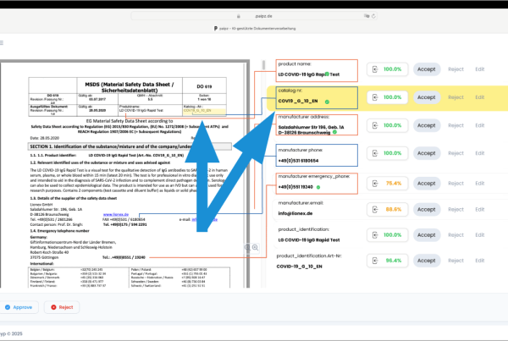Click the SECTION 1 heading in the document
508x341 pixels.
pos(130,146)
